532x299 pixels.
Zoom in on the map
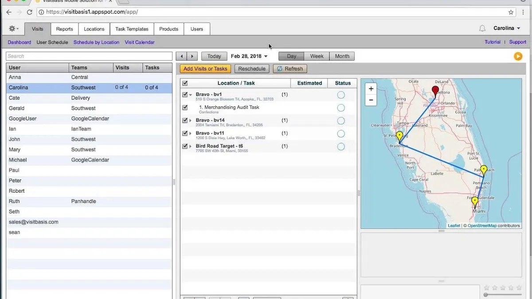[x=371, y=89]
